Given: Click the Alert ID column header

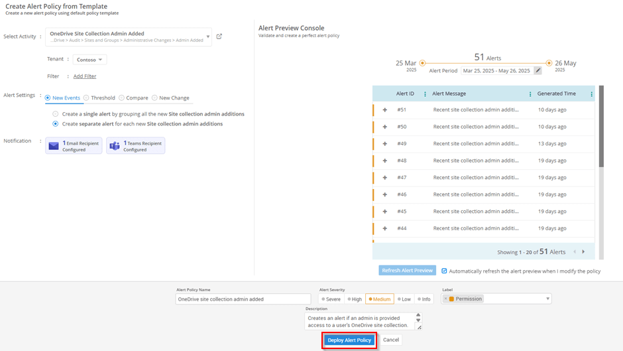Looking at the screenshot, I should pyautogui.click(x=405, y=94).
